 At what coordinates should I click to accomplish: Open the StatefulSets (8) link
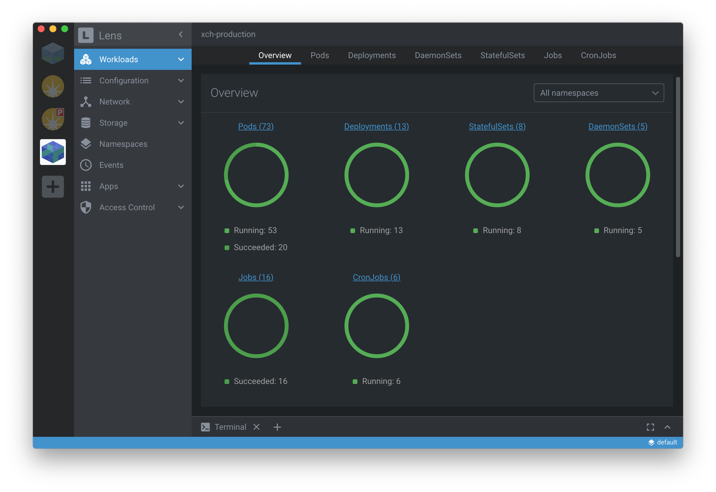497,127
